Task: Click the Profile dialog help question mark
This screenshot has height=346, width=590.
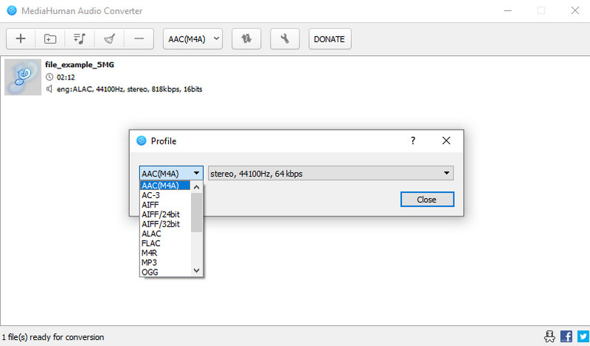Action: coord(413,141)
